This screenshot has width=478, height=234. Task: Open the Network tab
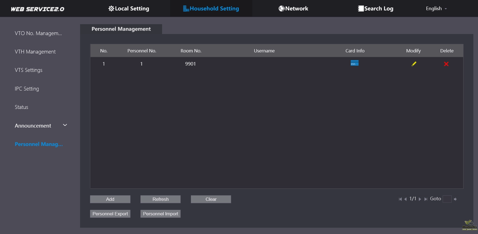293,9
